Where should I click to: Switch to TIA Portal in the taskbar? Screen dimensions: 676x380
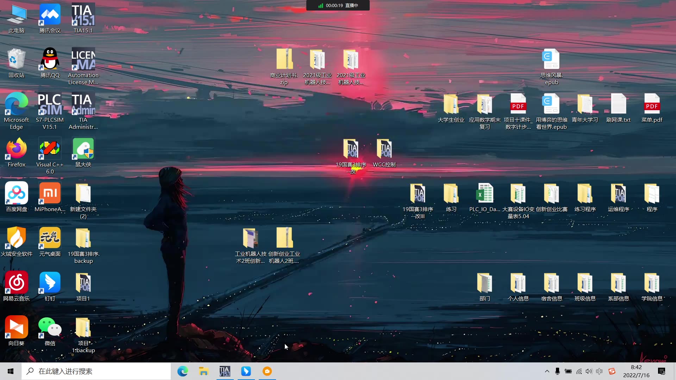(x=225, y=371)
